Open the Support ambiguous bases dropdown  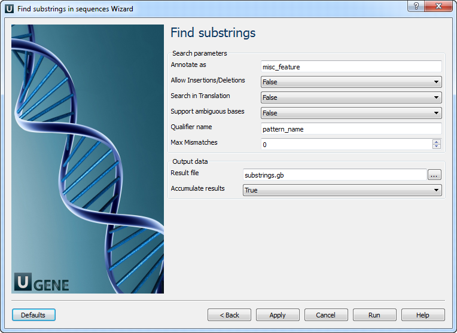pyautogui.click(x=351, y=113)
